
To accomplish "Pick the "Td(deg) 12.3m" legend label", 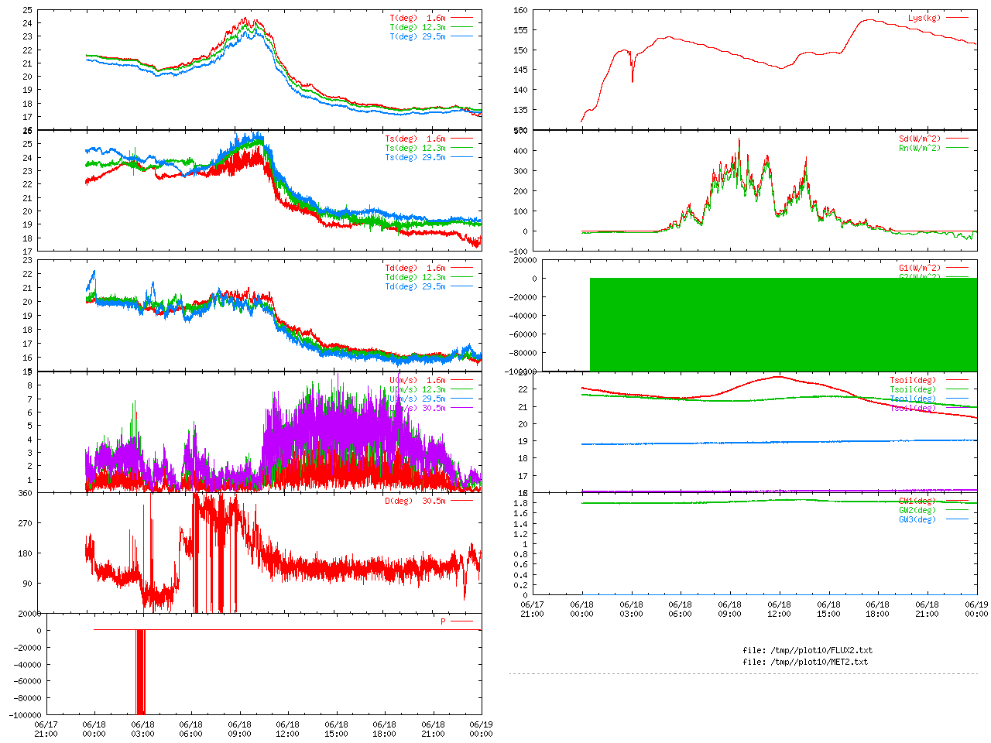I will [x=416, y=277].
